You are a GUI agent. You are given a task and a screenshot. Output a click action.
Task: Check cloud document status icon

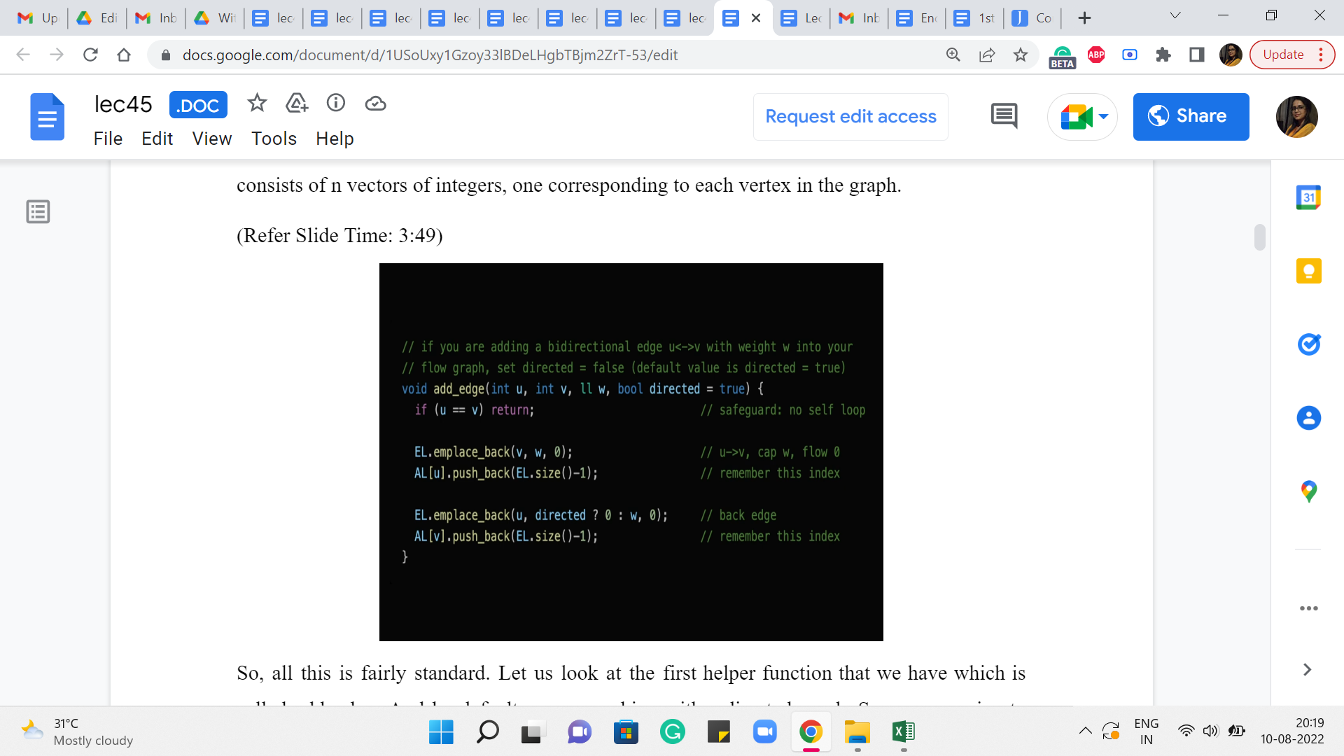pos(376,104)
